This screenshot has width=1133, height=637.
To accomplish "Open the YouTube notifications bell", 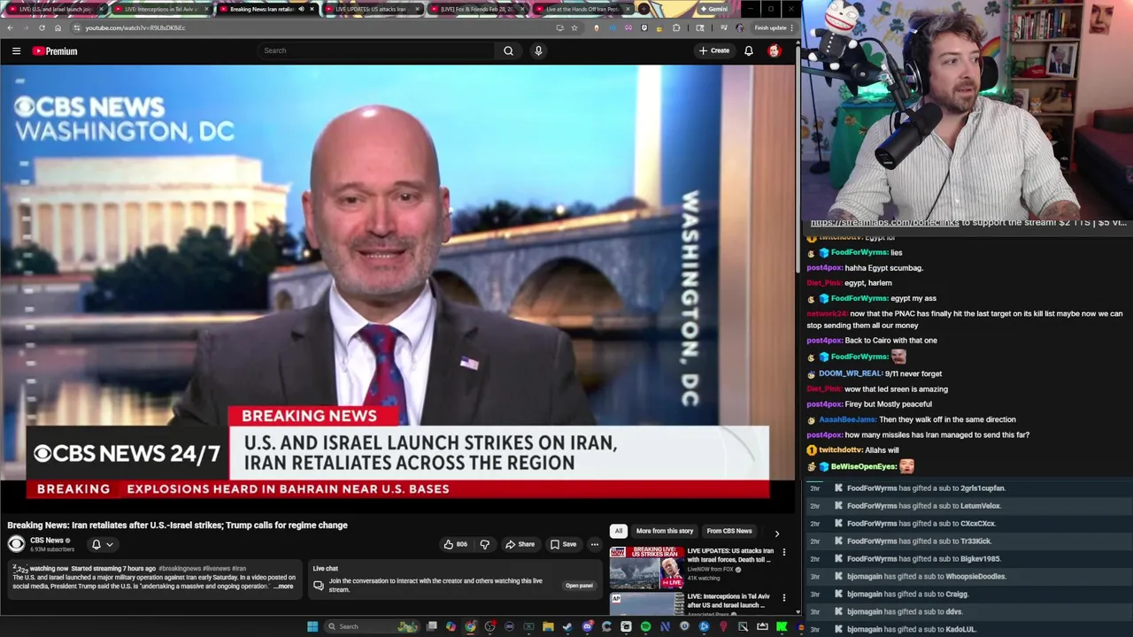I will [x=749, y=50].
